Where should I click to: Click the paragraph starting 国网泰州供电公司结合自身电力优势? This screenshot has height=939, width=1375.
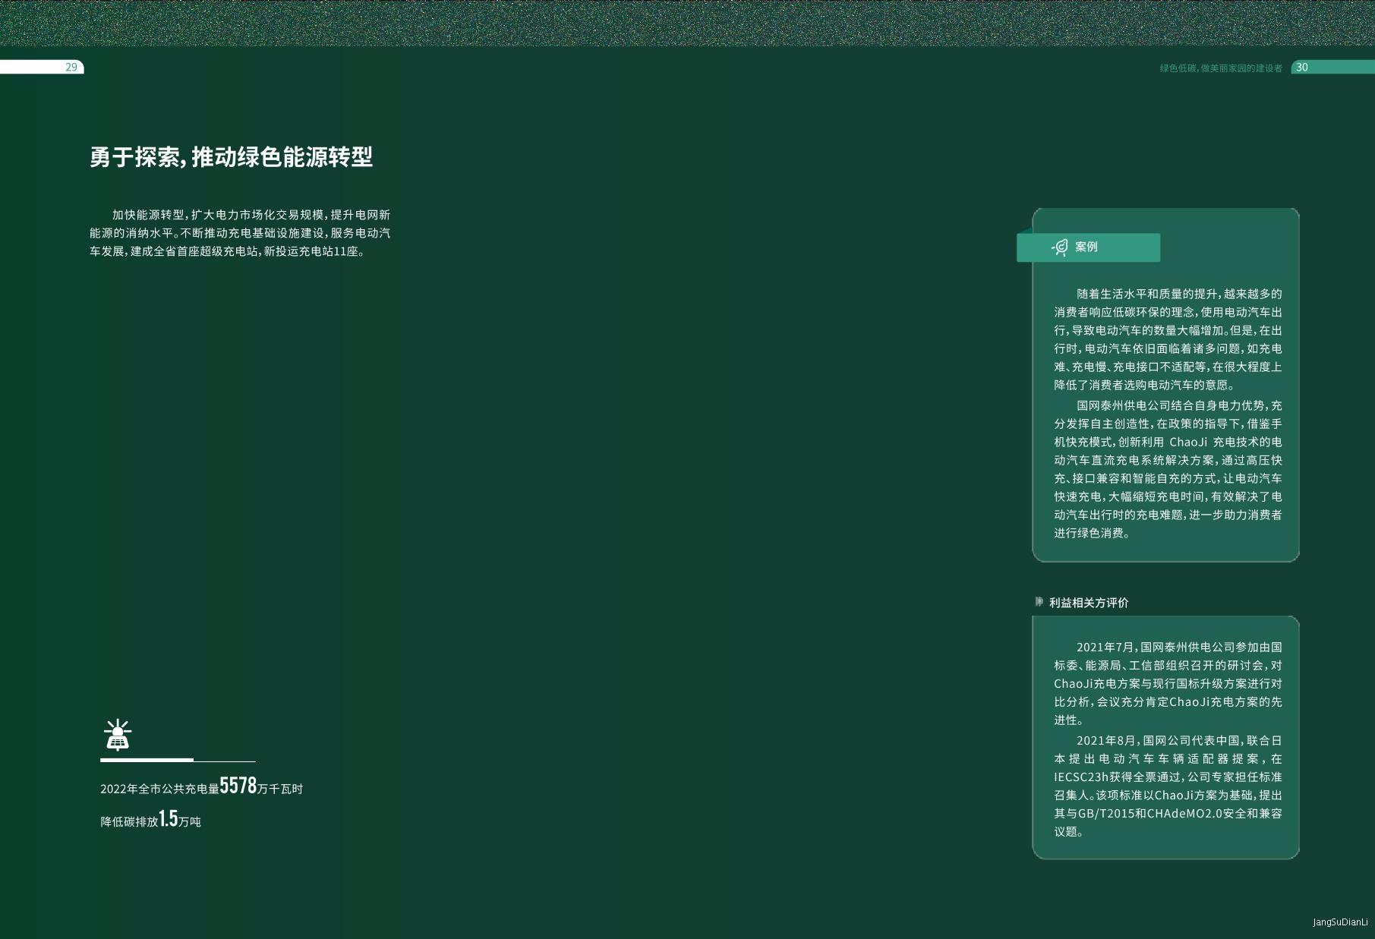click(1168, 469)
